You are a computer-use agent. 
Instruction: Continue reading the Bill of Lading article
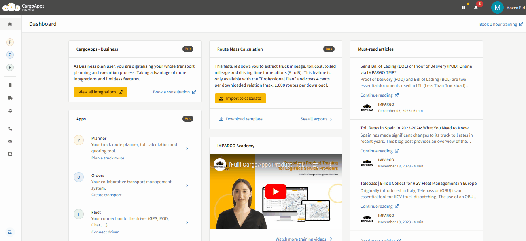[380, 95]
